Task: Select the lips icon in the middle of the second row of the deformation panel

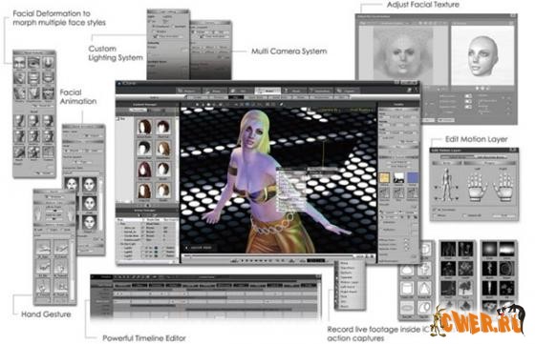Action: pyautogui.click(x=33, y=78)
